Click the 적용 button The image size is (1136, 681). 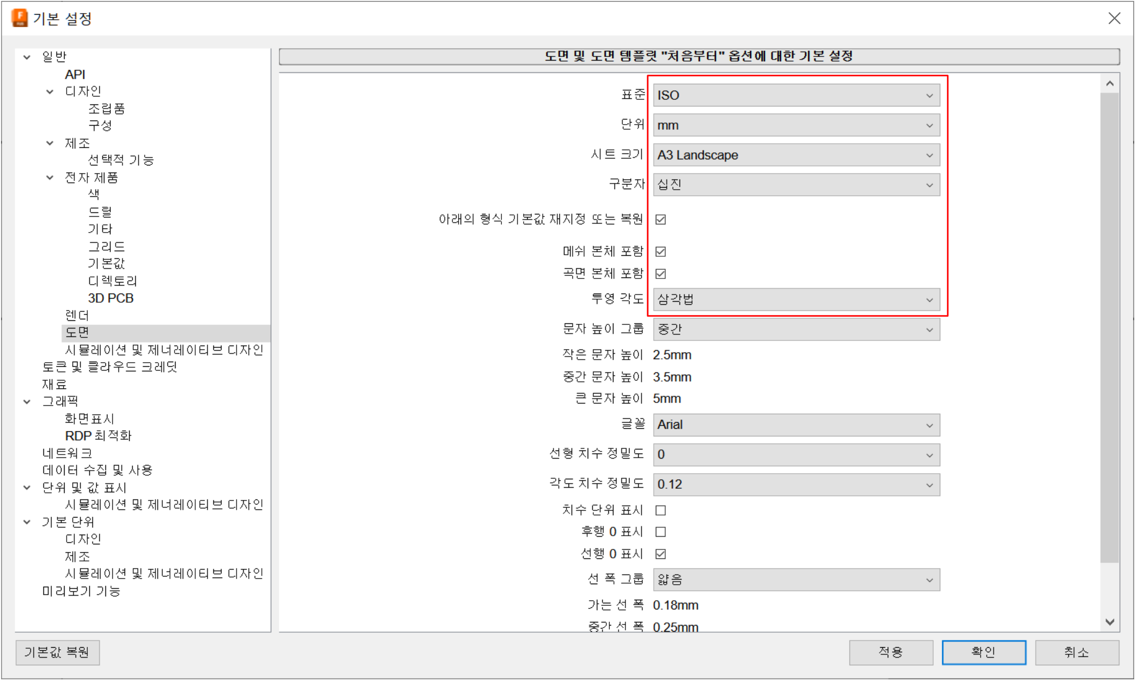pyautogui.click(x=890, y=653)
